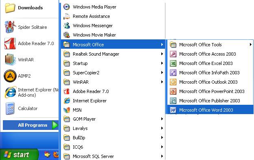Expand the Realtek Sound Manager submenu arrow
This screenshot has width=254, height=160.
tap(162, 54)
